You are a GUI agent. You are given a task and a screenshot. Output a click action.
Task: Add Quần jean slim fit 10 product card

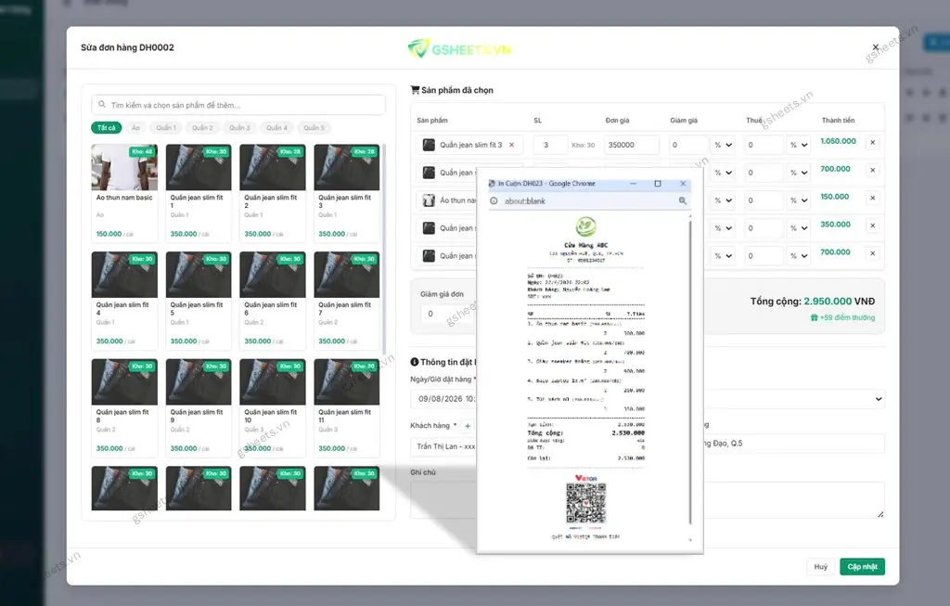click(273, 407)
